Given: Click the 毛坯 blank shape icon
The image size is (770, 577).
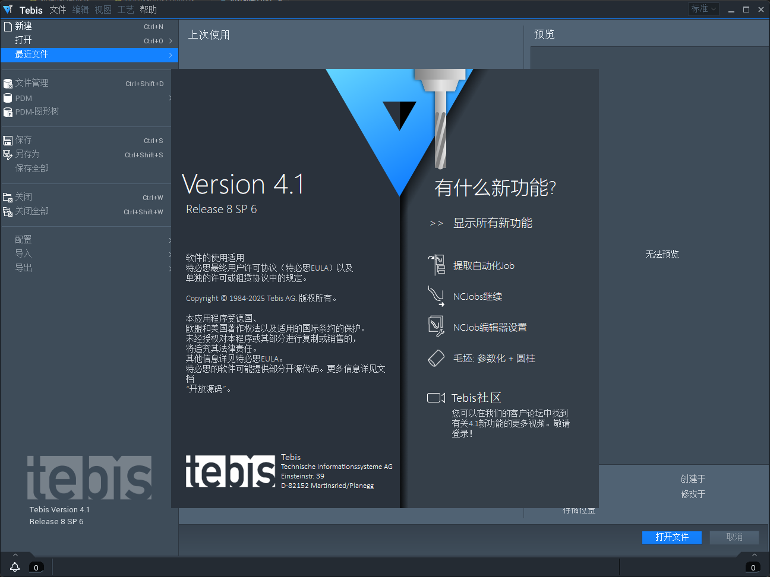Looking at the screenshot, I should point(437,358).
